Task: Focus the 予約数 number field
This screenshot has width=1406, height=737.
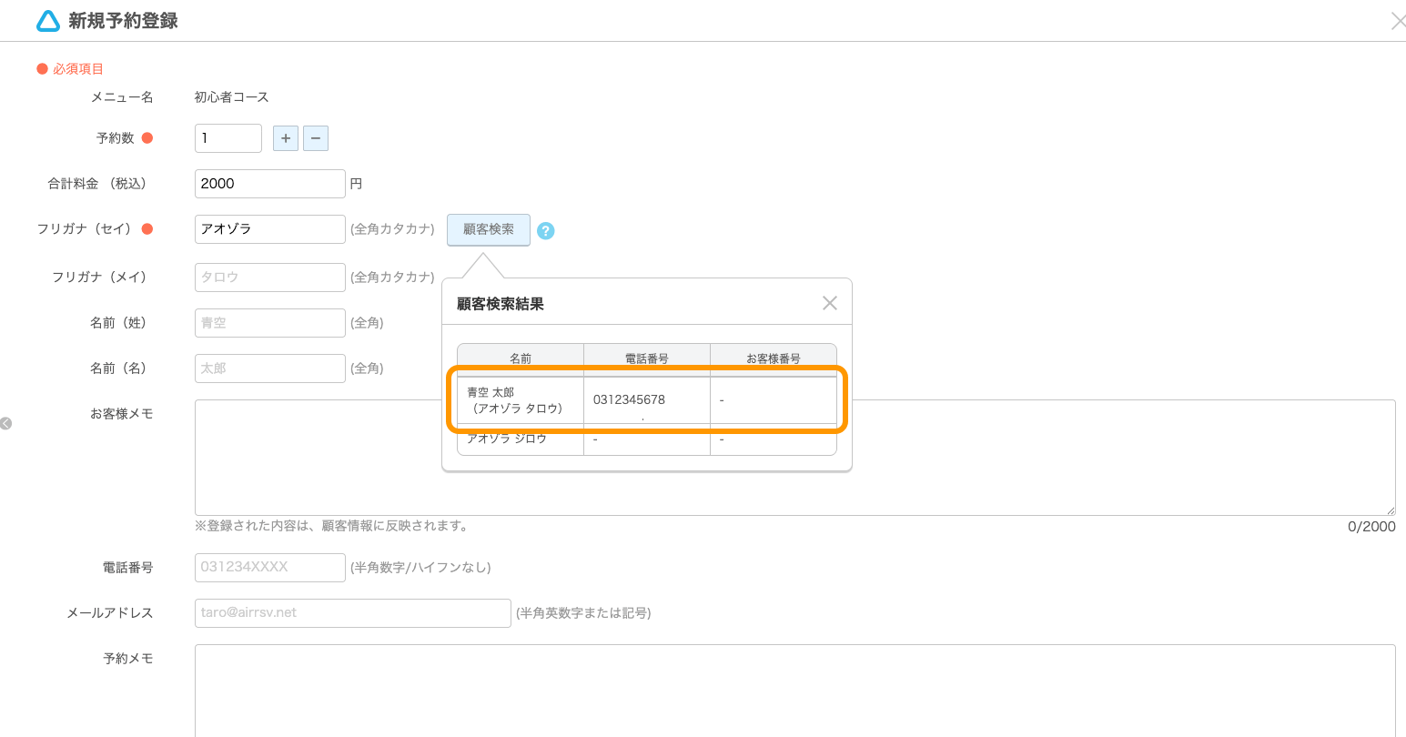Action: click(228, 137)
